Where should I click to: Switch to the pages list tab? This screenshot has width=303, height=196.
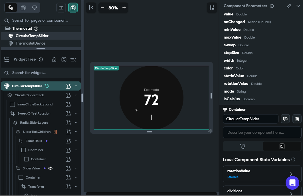(x=23, y=8)
